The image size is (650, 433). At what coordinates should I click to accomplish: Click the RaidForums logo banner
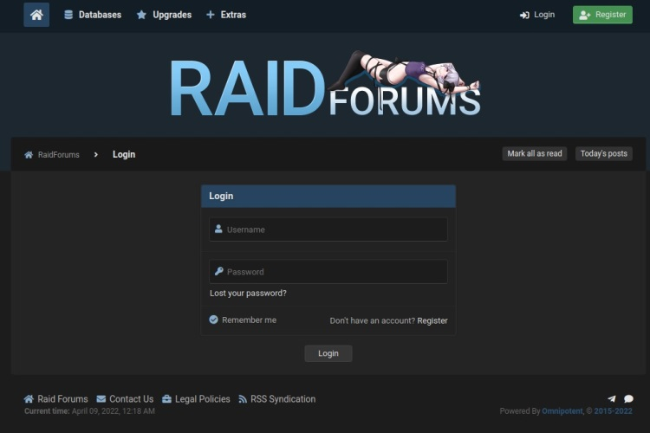coord(325,87)
